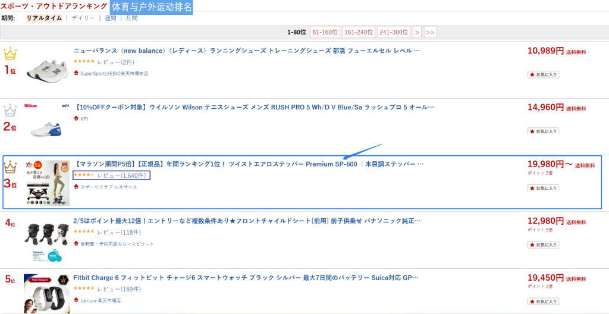609x314 pixels.
Task: Select the 週間 ranking period
Action: pos(111,18)
